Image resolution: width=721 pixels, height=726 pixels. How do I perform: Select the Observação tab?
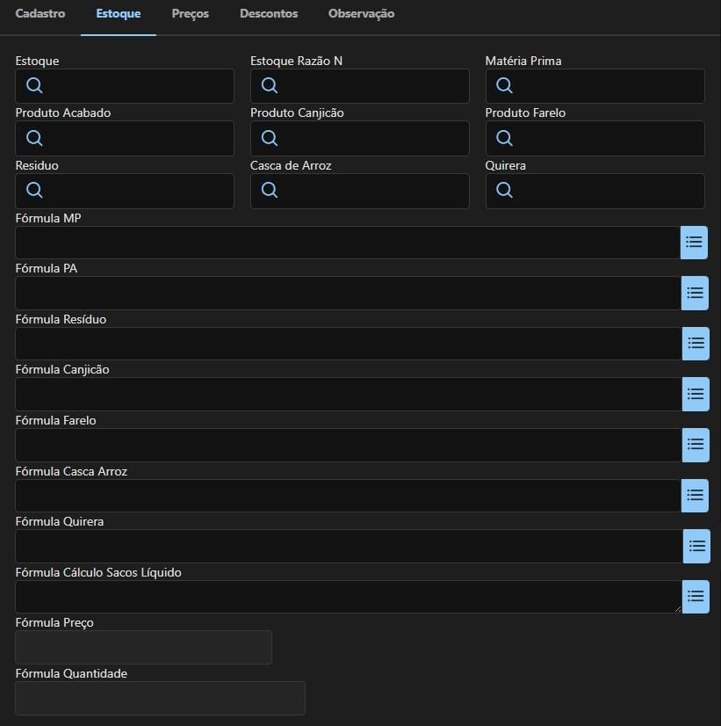point(361,14)
